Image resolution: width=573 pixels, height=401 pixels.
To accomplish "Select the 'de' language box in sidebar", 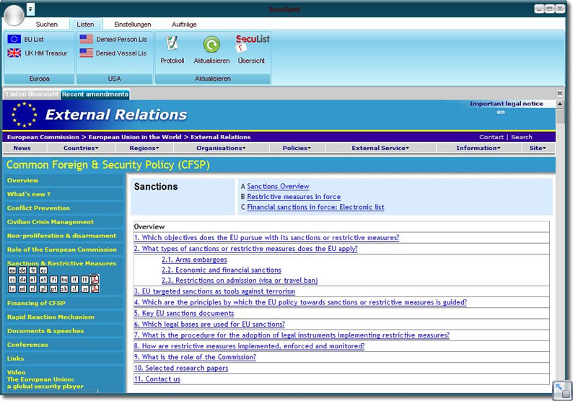I will pos(22,271).
